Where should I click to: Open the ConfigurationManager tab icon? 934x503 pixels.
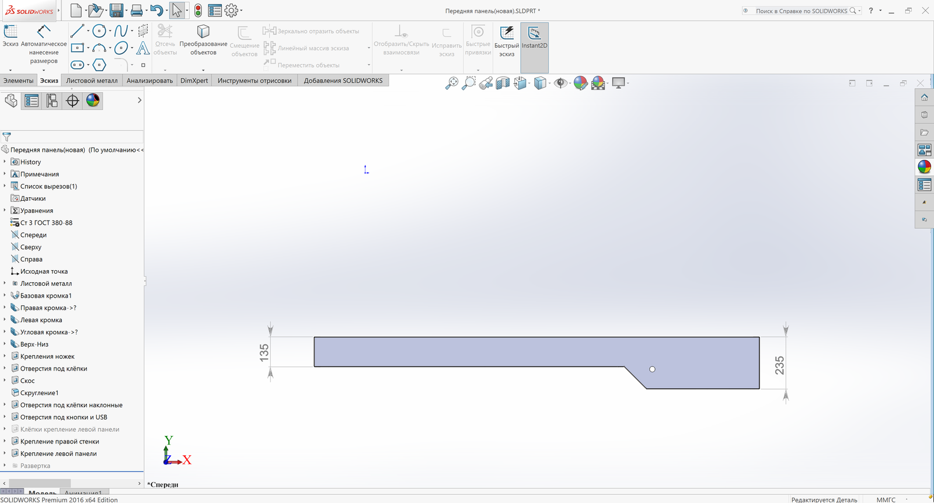(x=52, y=100)
